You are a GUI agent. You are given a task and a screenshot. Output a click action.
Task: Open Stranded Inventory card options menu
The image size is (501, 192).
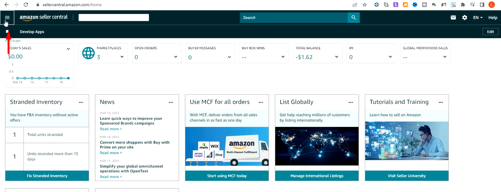pos(81,102)
